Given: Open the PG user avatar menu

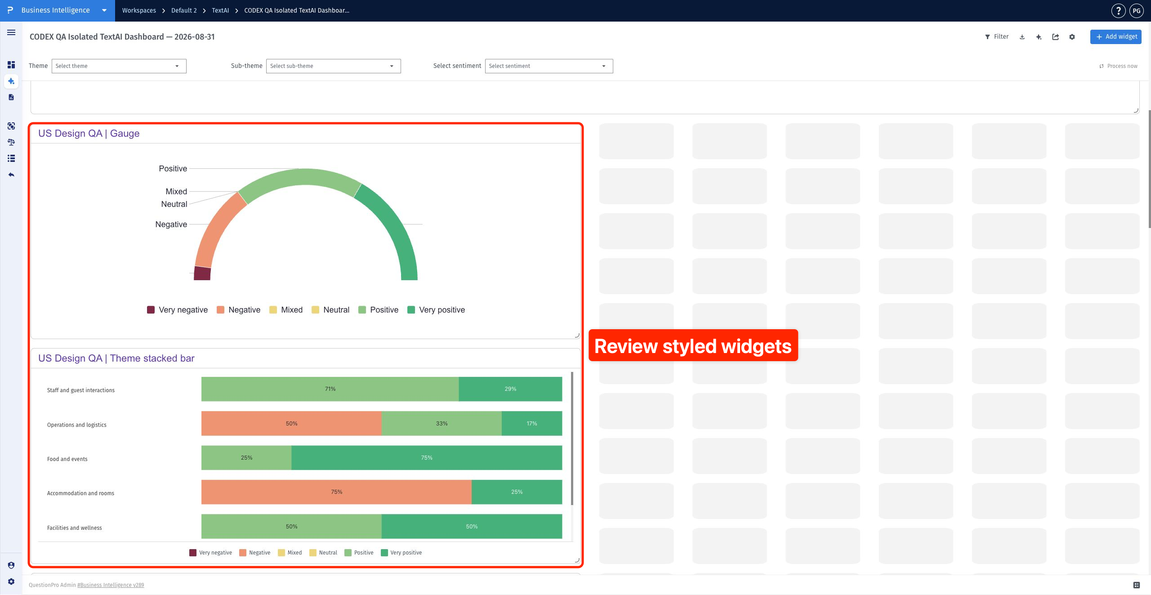Looking at the screenshot, I should click(1137, 11).
